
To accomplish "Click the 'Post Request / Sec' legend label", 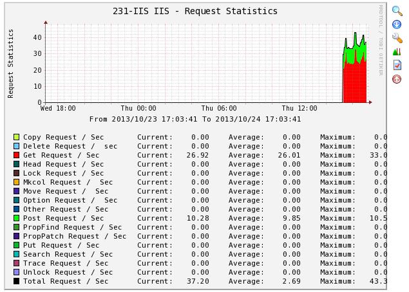I will point(63,218).
